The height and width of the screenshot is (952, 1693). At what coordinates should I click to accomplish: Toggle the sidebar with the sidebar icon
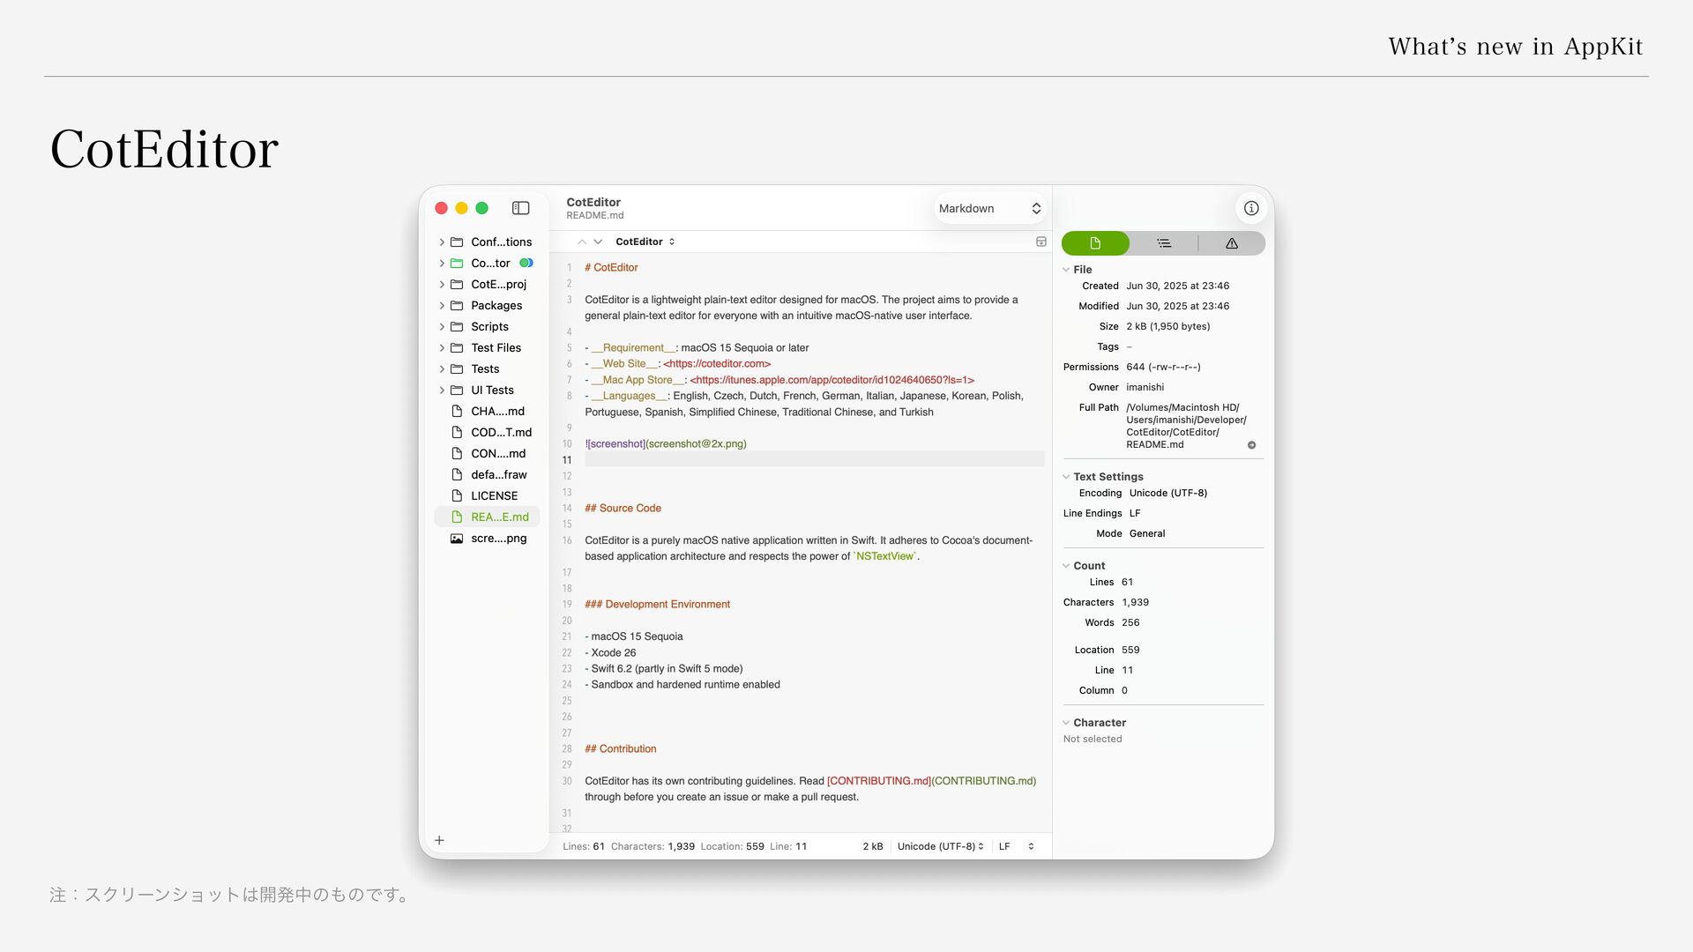coord(520,208)
